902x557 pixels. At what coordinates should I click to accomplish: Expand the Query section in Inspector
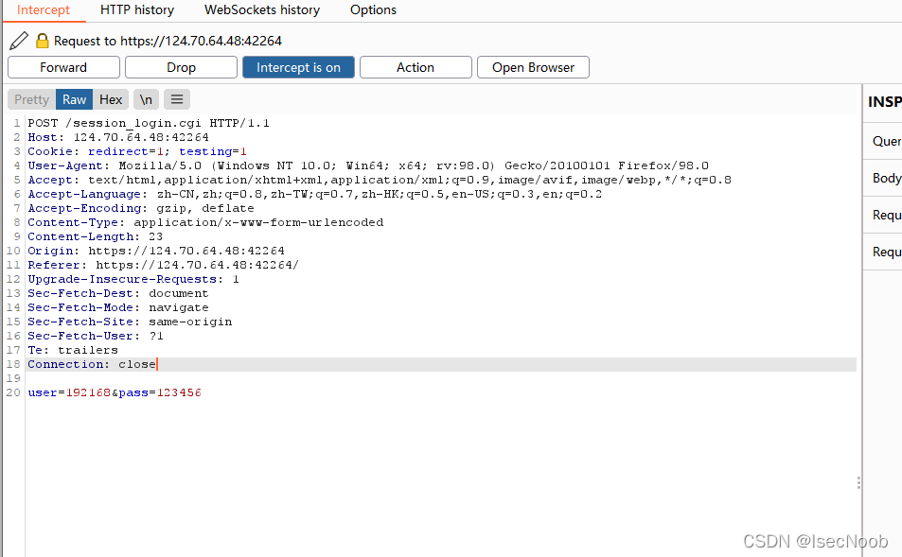coord(883,141)
